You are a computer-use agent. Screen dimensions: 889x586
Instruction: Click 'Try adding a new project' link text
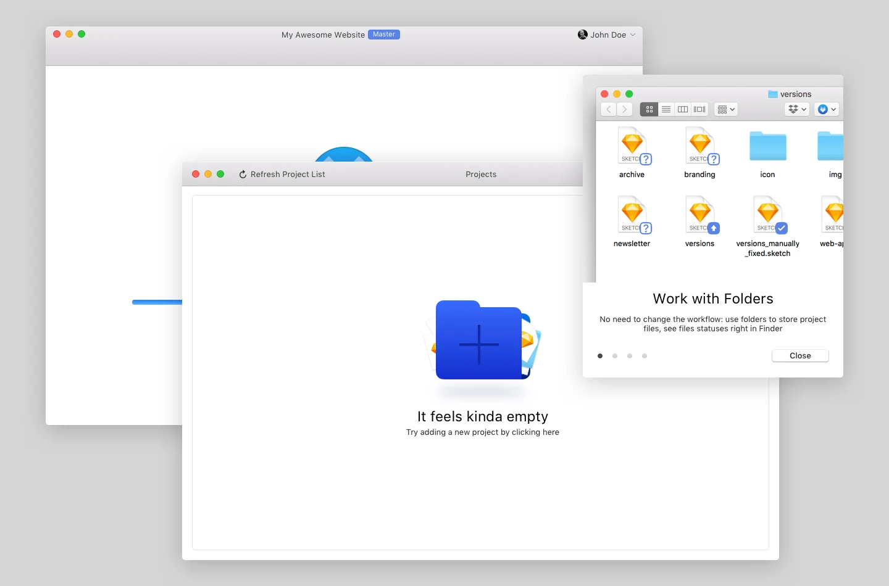tap(482, 432)
